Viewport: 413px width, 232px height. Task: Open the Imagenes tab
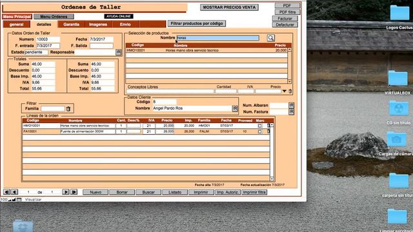[x=98, y=24]
